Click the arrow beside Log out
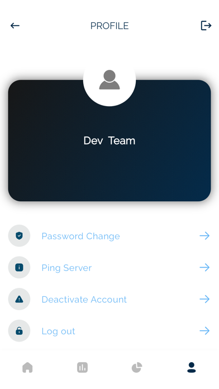Viewport: 219px width, 389px height. 204,331
